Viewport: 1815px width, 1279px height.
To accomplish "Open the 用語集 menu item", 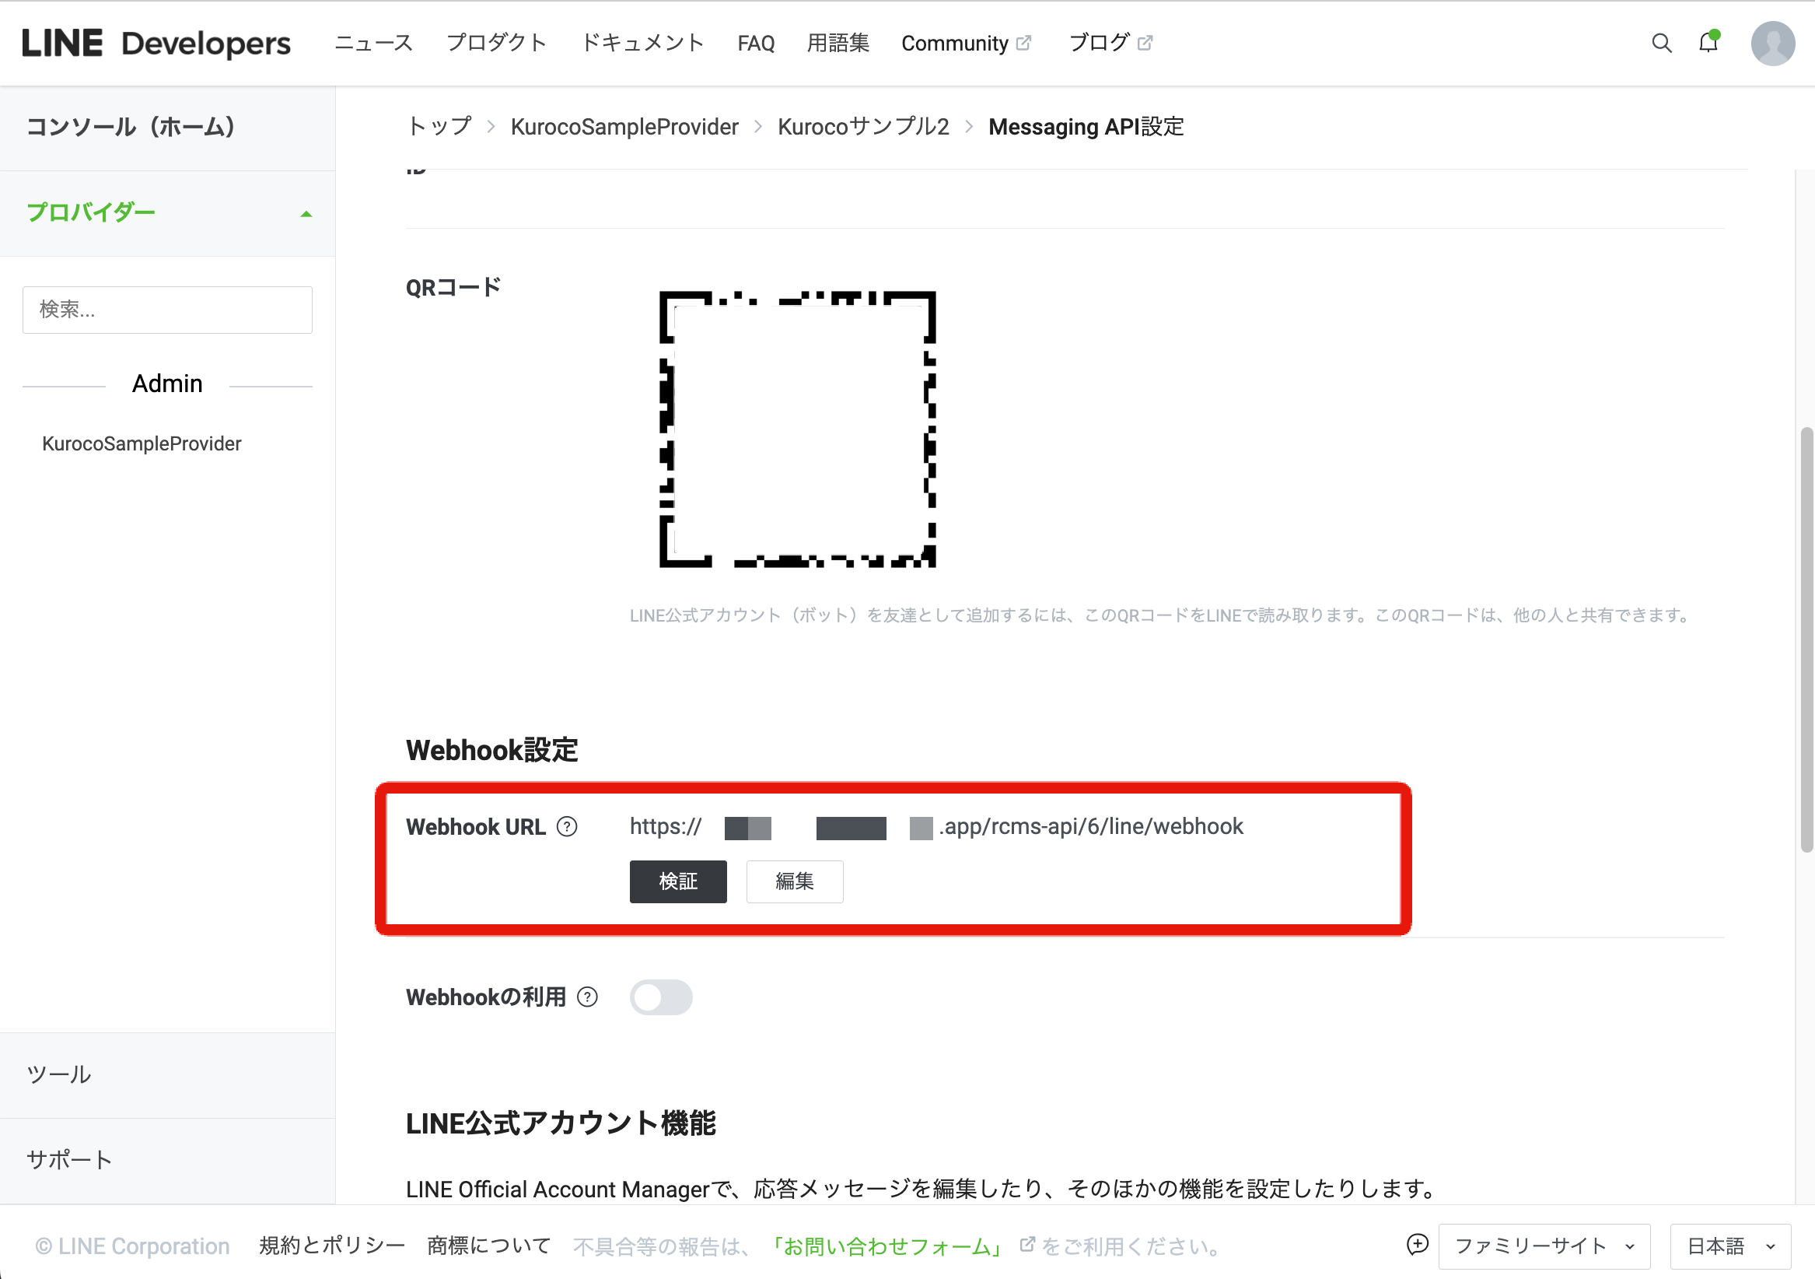I will click(x=838, y=43).
